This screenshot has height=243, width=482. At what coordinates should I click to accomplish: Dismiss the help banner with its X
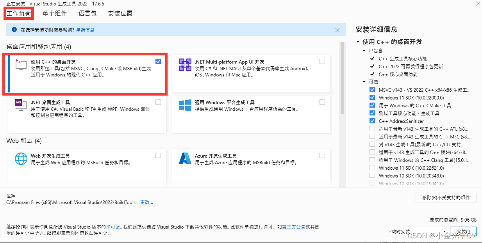point(337,30)
